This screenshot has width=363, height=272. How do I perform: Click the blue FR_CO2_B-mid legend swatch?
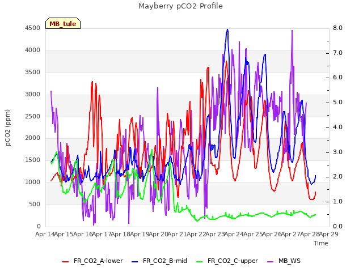(135, 262)
